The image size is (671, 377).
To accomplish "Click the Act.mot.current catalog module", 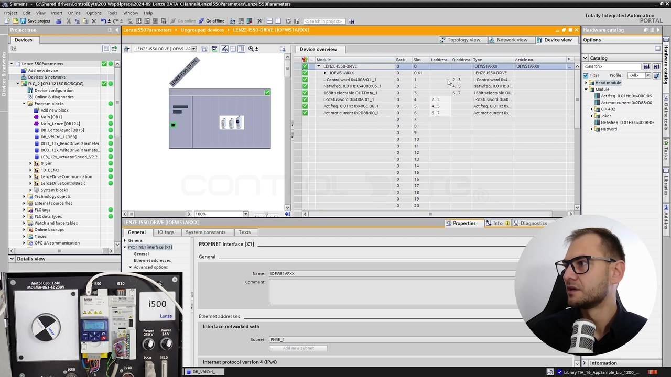I will [x=626, y=103].
